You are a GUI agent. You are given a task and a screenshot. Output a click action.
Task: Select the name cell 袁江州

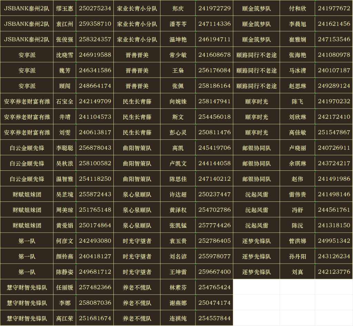click(x=64, y=24)
